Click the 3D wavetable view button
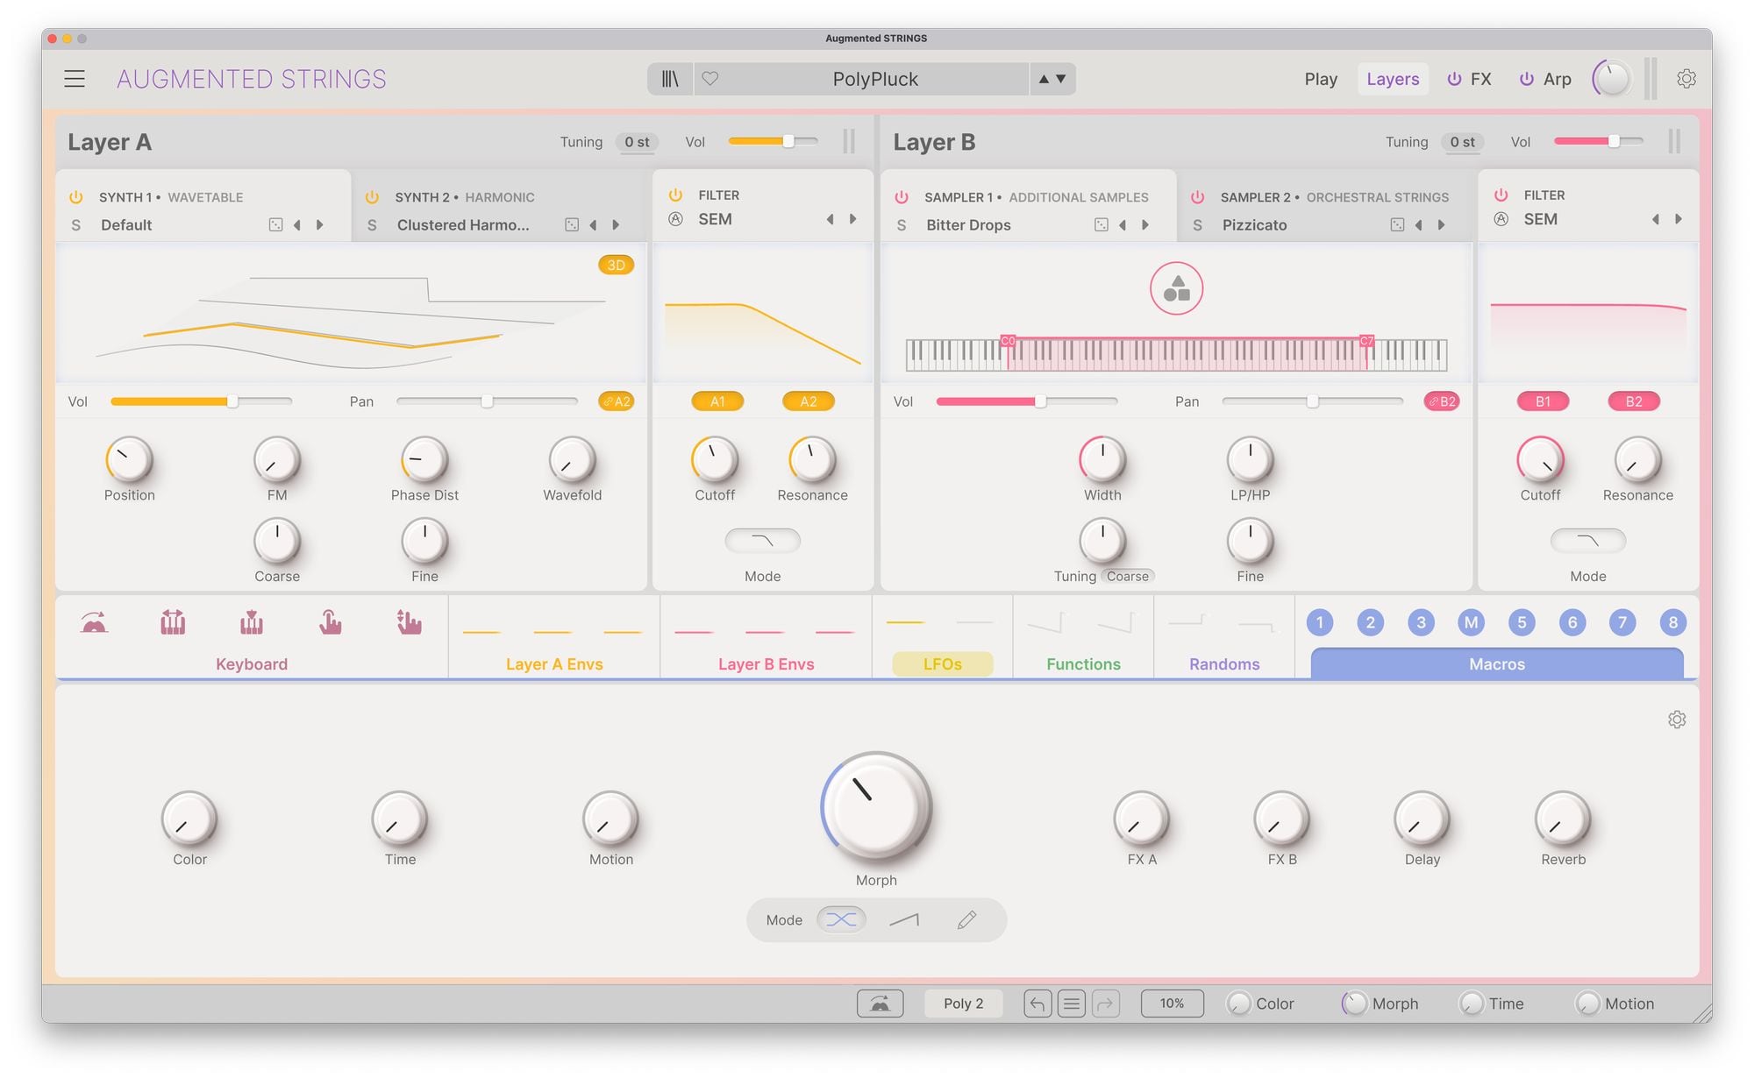This screenshot has width=1754, height=1078. coord(616,265)
